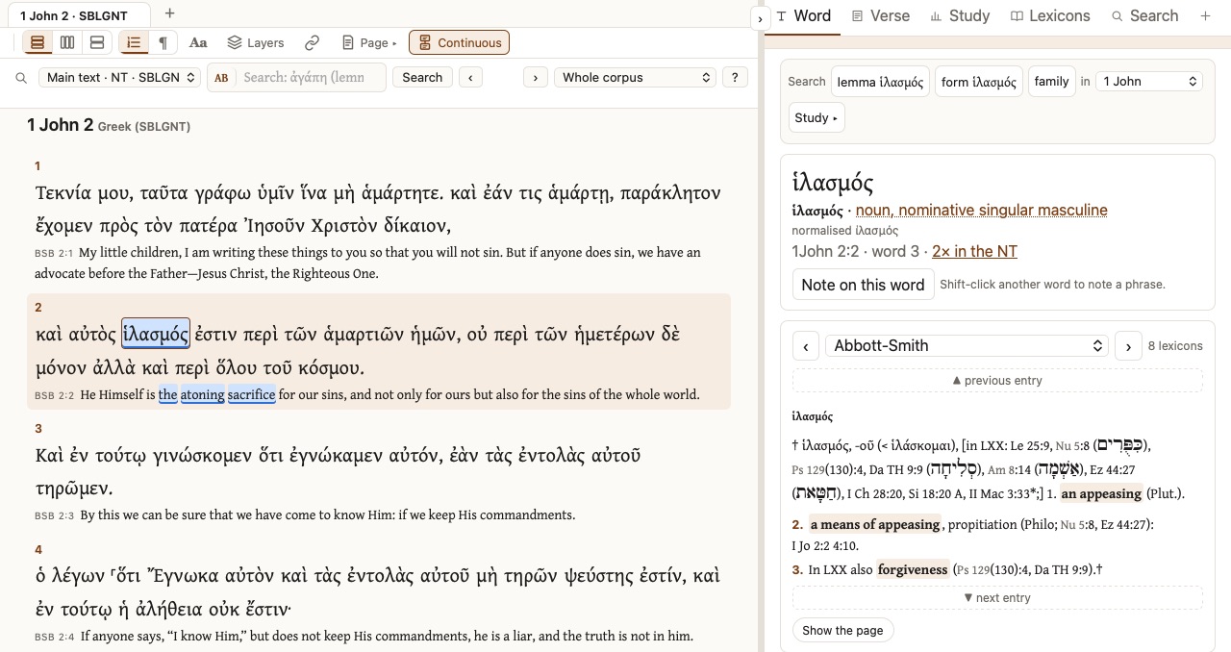Focus the Greek search input field

click(x=310, y=77)
